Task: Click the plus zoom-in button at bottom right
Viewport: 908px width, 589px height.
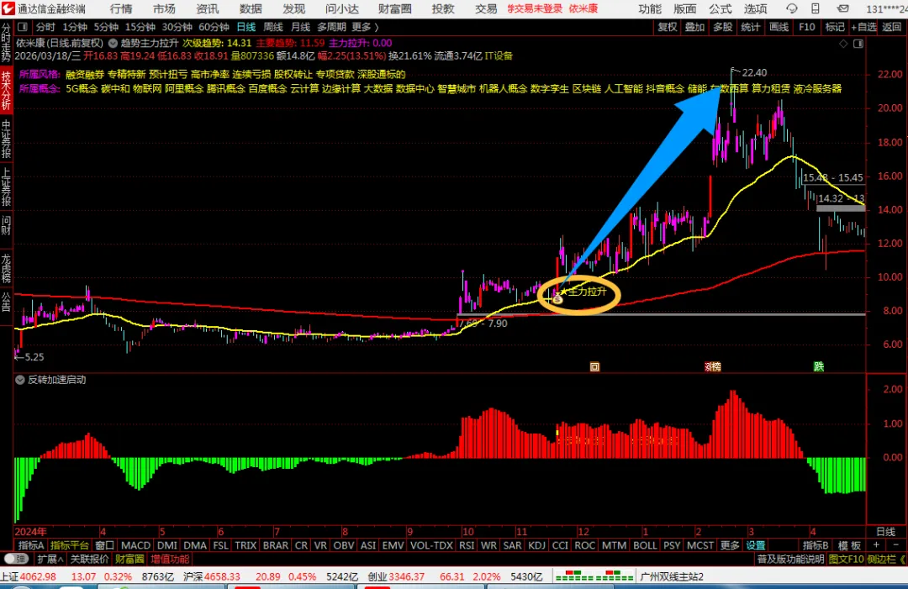Action: 876,545
